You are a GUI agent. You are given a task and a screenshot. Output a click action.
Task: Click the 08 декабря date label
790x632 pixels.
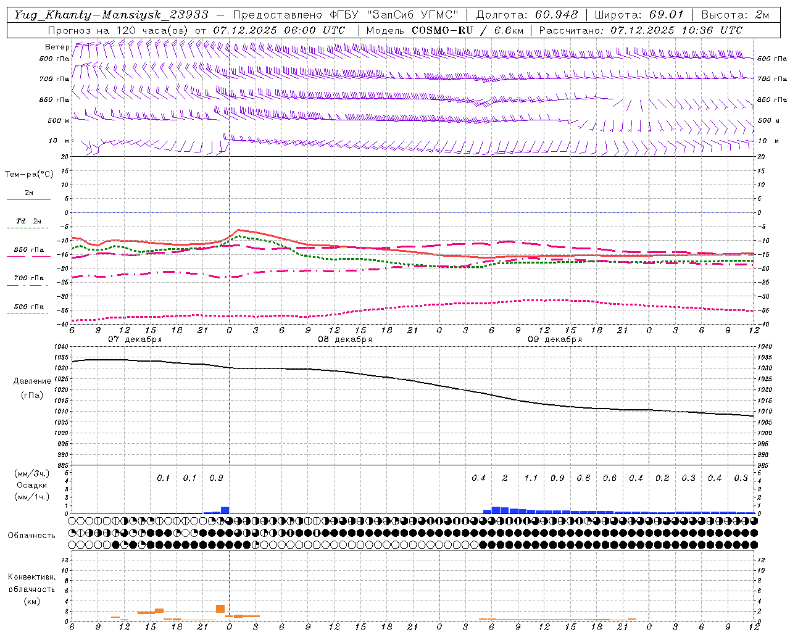point(345,339)
